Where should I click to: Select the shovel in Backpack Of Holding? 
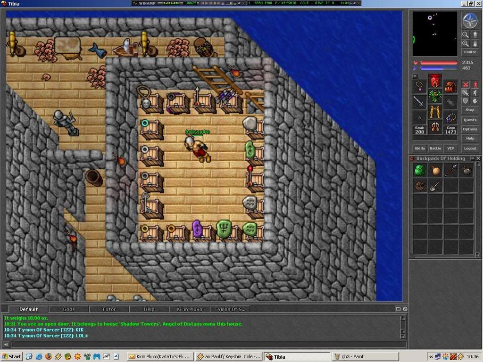(x=435, y=186)
